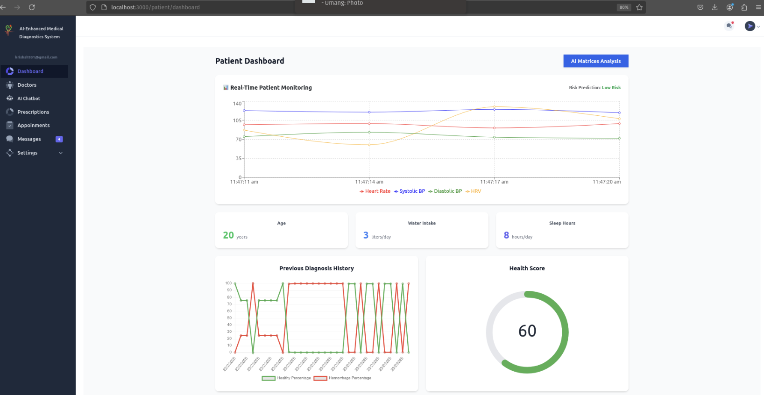
Task: Click the Dashboard sidebar icon
Action: (x=10, y=71)
